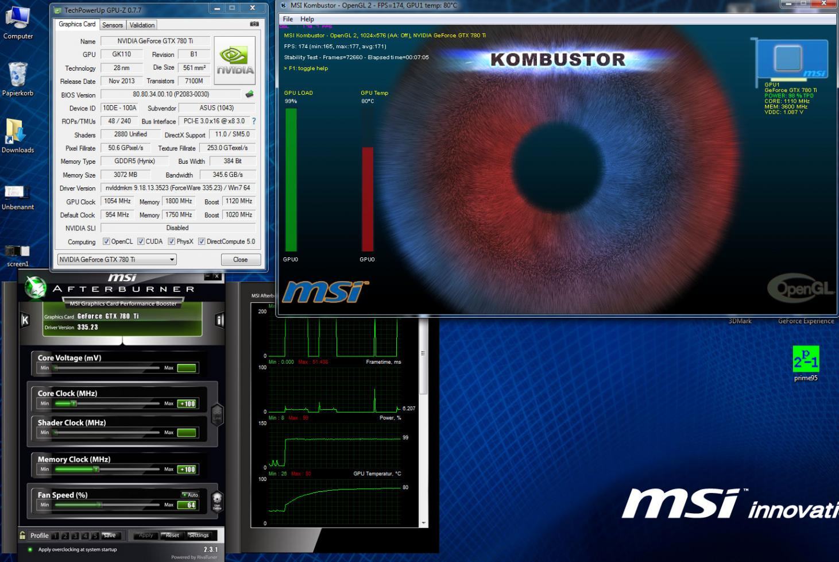
Task: Minimize the Afterburner window
Action: pyautogui.click(x=208, y=276)
